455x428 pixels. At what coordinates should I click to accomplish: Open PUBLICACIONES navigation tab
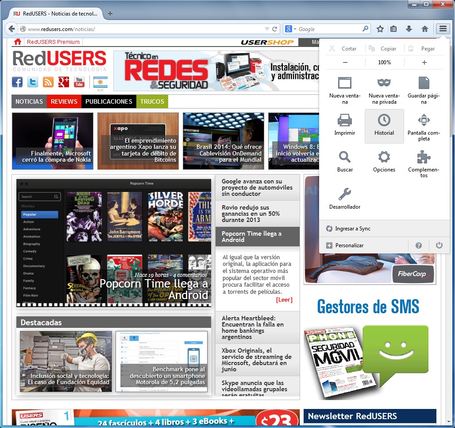pos(109,101)
